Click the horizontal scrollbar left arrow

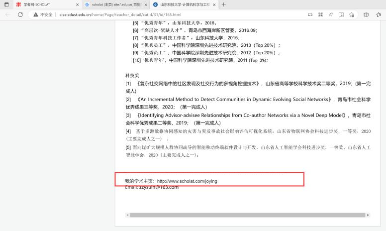(127, 215)
